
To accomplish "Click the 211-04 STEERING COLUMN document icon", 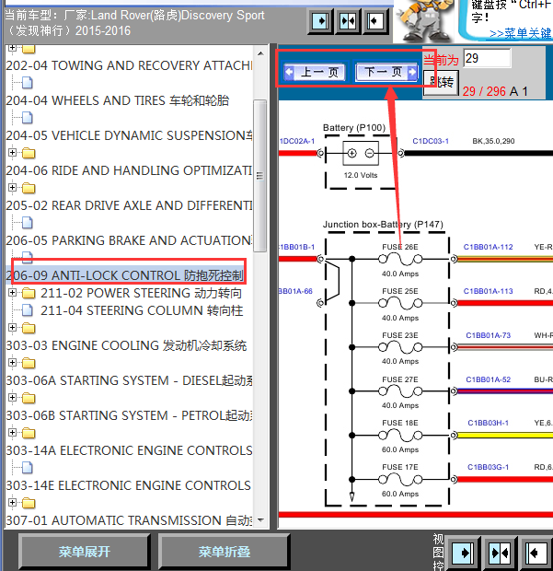I will point(28,310).
